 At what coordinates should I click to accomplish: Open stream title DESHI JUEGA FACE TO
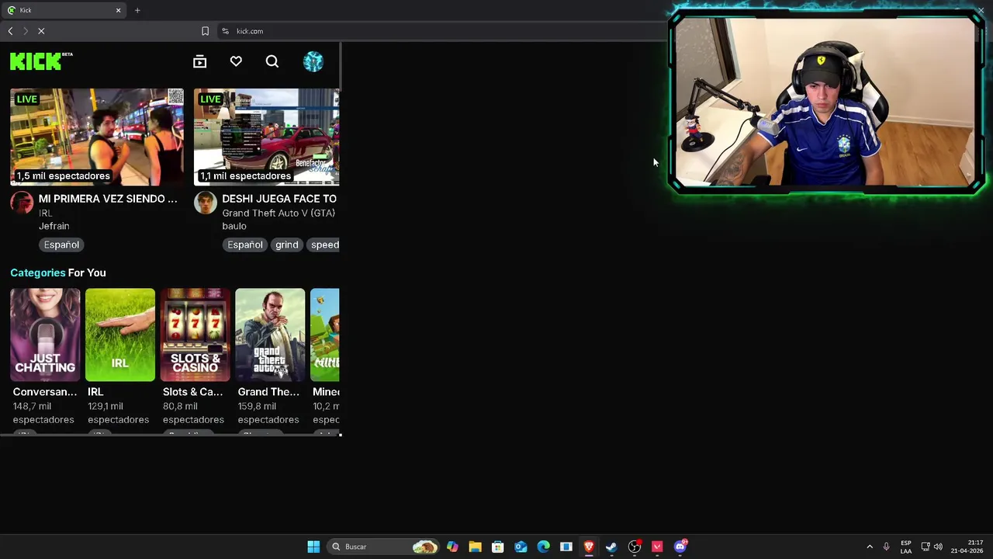(279, 199)
